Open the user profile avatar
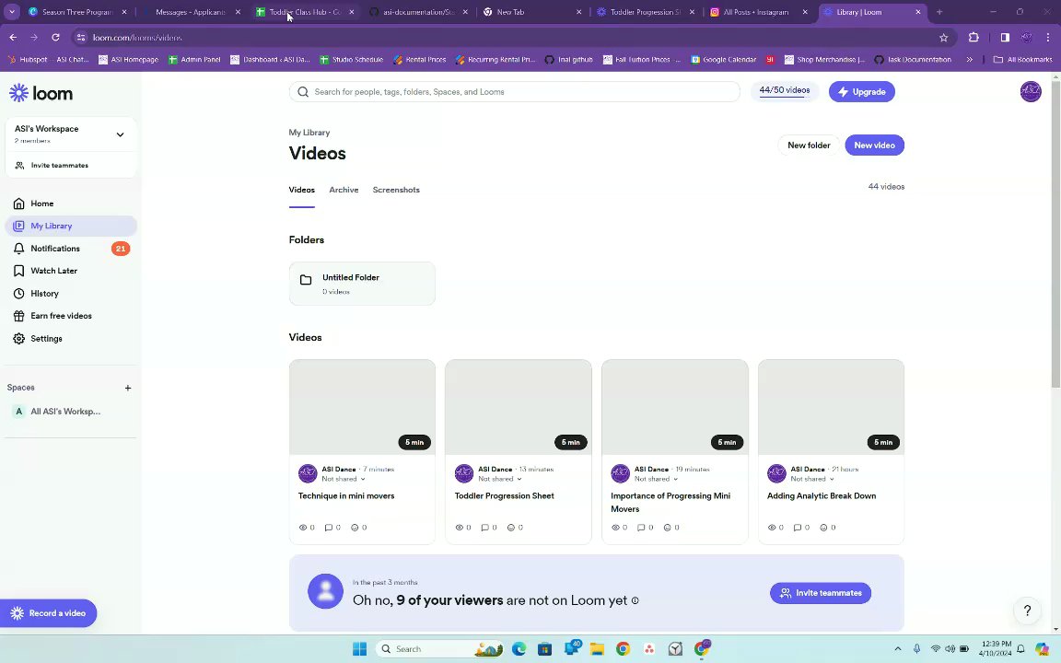Screen dimensions: 1061x663 pyautogui.click(x=1031, y=91)
